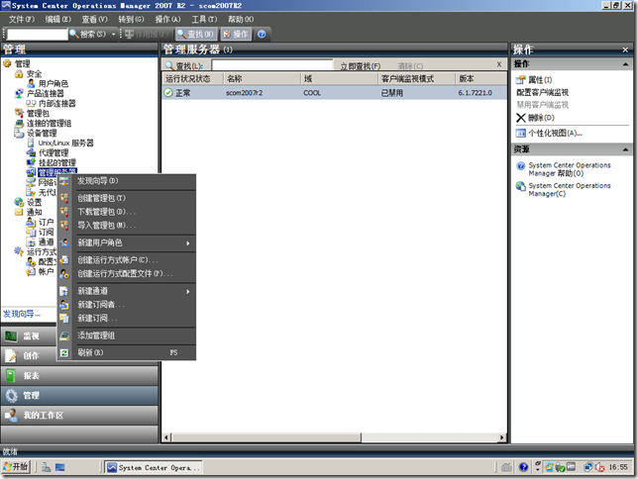Click the 创作 navigation pane icon
This screenshot has height=479, width=638.
[12, 356]
